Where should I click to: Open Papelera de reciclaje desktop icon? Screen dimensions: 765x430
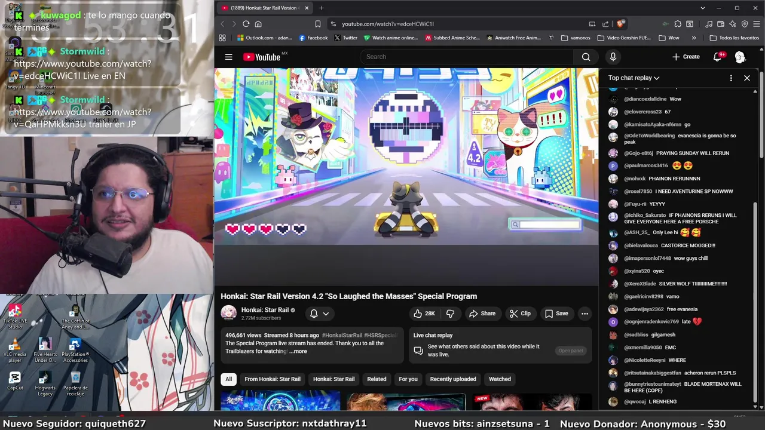click(x=75, y=383)
